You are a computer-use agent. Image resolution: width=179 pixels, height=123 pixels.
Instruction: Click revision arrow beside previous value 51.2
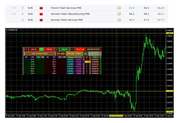[x=164, y=8]
